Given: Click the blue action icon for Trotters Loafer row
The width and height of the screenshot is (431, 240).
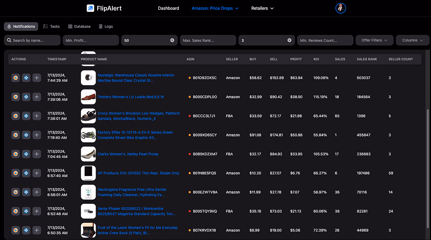Looking at the screenshot, I should point(26,97).
